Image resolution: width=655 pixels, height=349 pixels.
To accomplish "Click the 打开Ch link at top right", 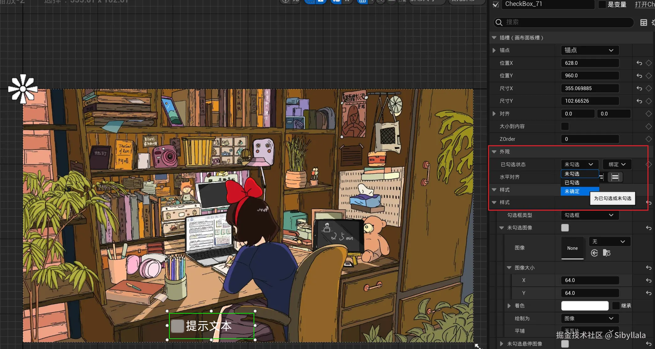I will coord(645,4).
